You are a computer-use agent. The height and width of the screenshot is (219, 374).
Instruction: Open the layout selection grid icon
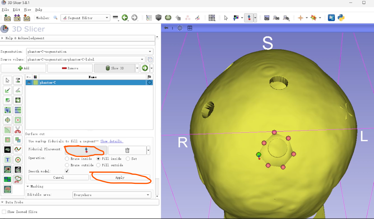212,18
